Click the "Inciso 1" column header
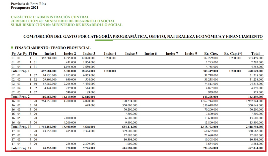The height and width of the screenshot is (156, 268). pyautogui.click(x=50, y=53)
